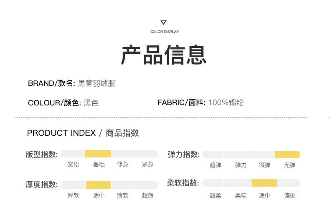330x210 pixels.
Task: Click the 宽松 segment of fit index
Action: point(73,154)
